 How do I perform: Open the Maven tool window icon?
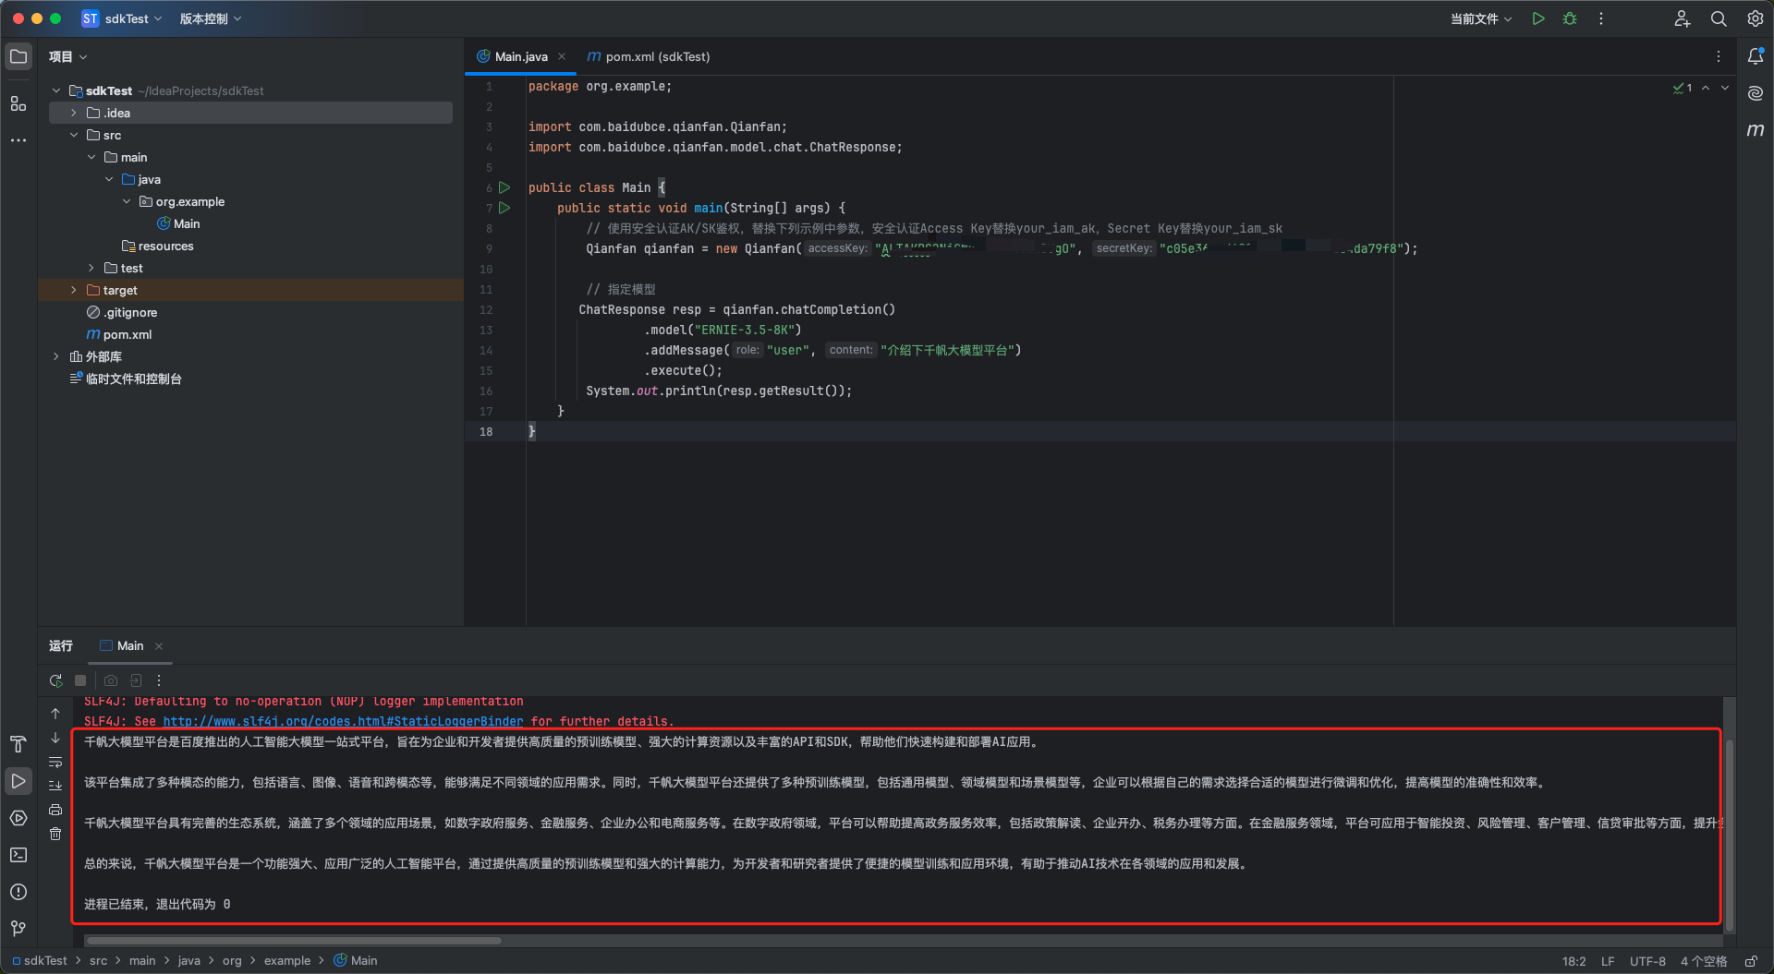click(x=1756, y=130)
